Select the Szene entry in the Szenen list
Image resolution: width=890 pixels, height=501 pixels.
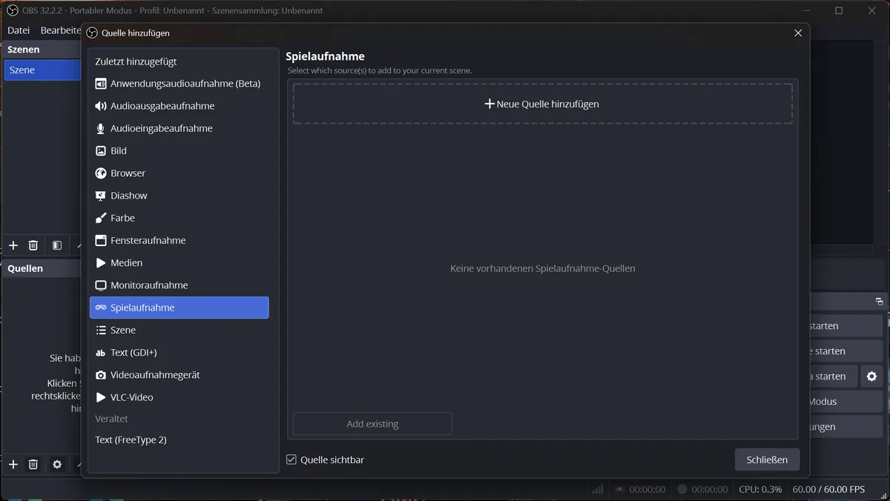tap(42, 70)
